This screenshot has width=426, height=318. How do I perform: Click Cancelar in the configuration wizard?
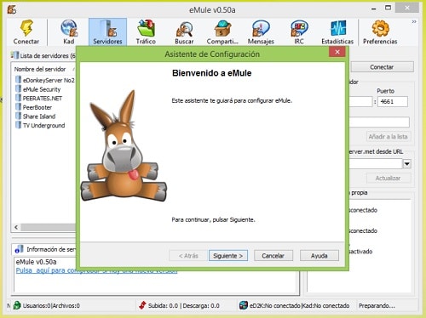(x=273, y=256)
